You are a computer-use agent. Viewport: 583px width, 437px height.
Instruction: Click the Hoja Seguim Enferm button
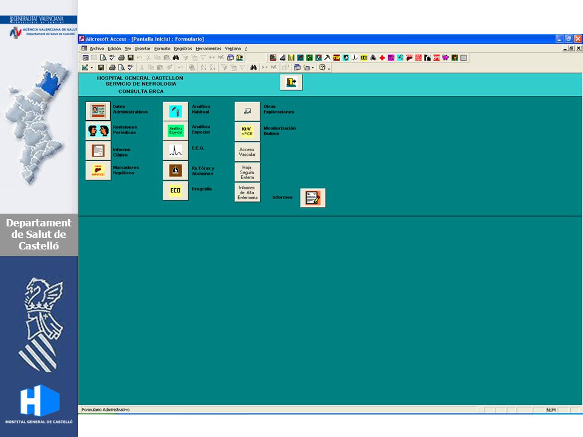pyautogui.click(x=247, y=172)
